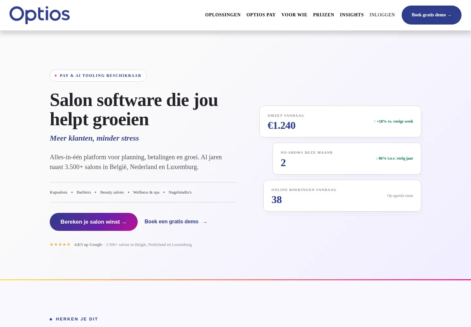Click the Pay & AI tooling beschikbaar badge
Viewport: 471px width, 327px height.
pyautogui.click(x=98, y=76)
